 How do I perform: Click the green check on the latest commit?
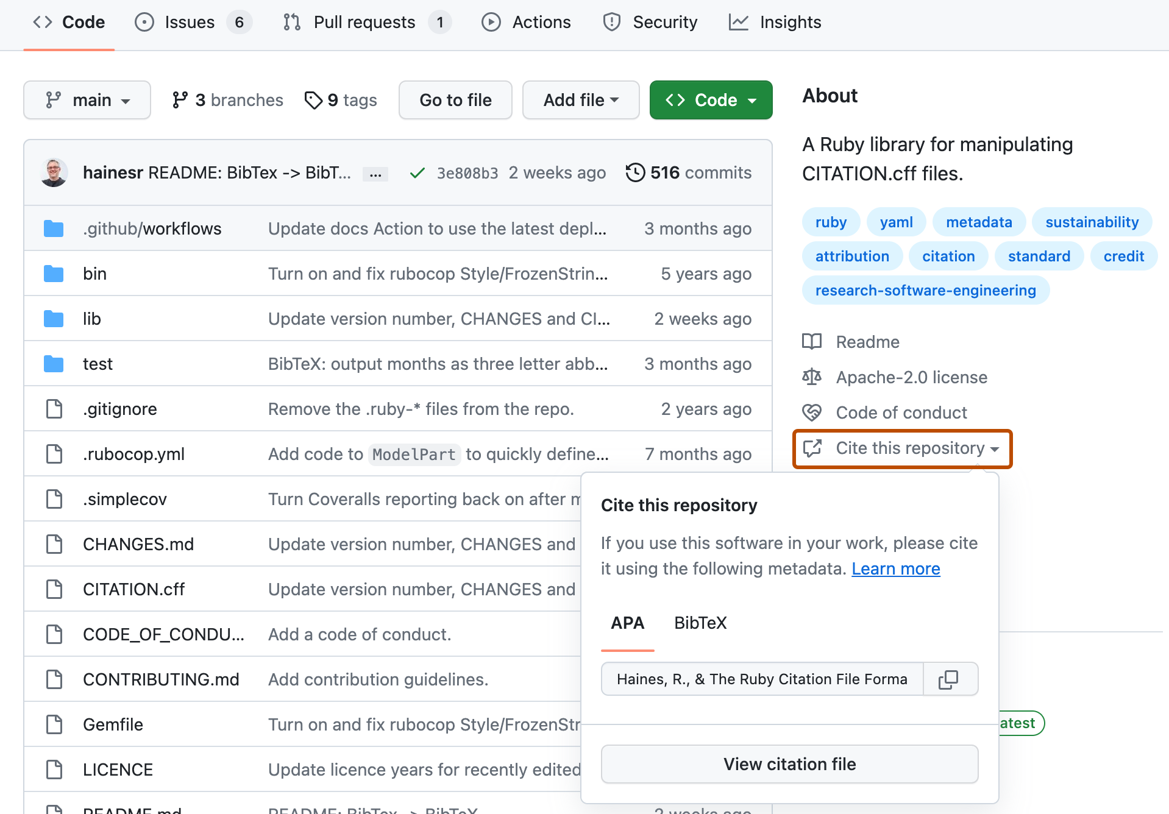(417, 172)
